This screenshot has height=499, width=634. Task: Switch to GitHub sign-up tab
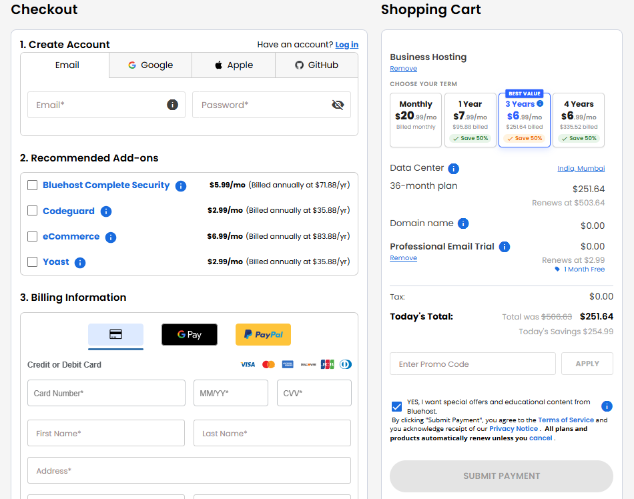[x=316, y=65]
